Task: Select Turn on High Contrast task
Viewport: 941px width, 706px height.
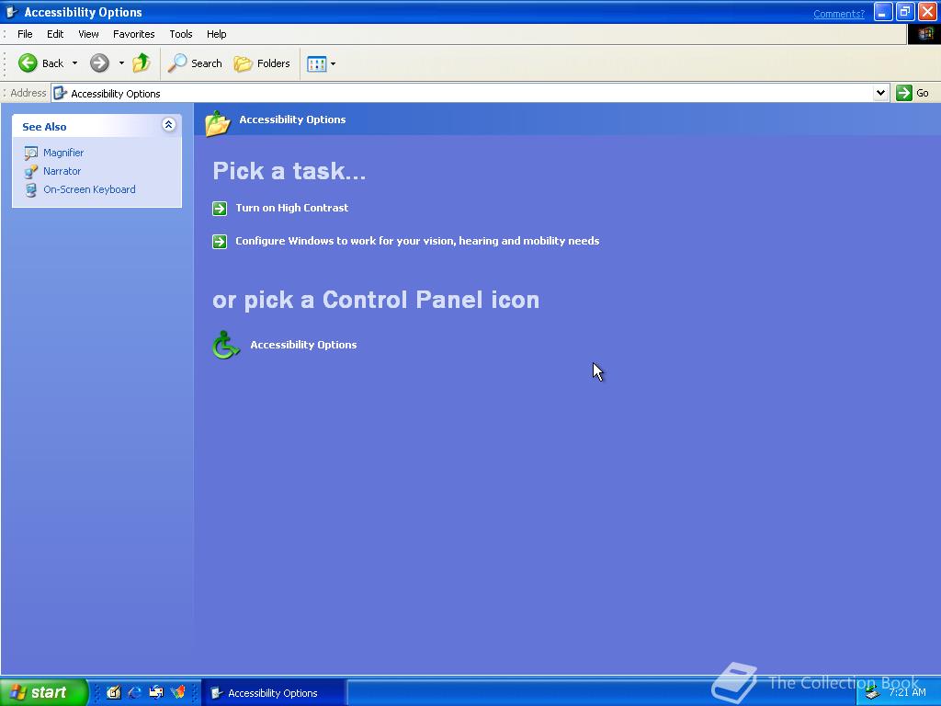Action: (x=291, y=208)
